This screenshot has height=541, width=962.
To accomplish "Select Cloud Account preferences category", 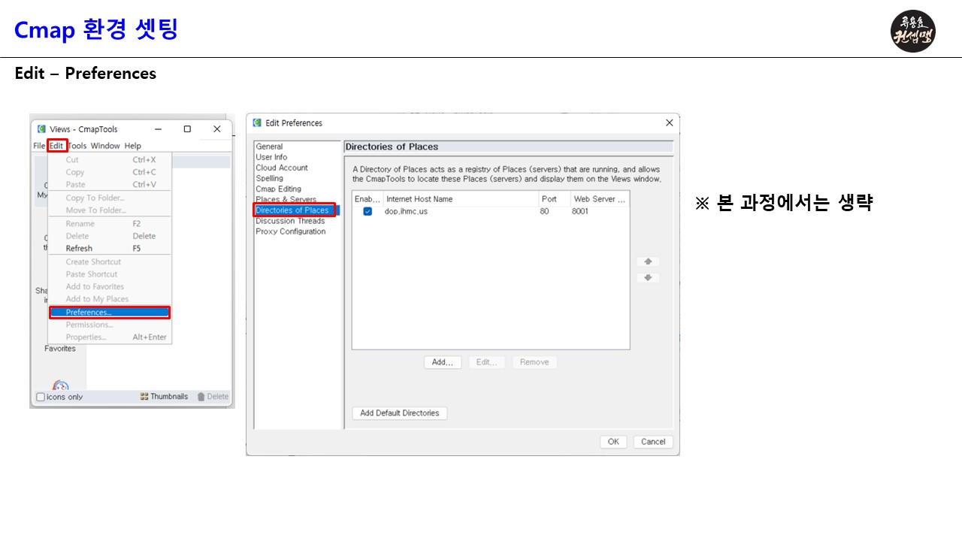I will click(282, 168).
